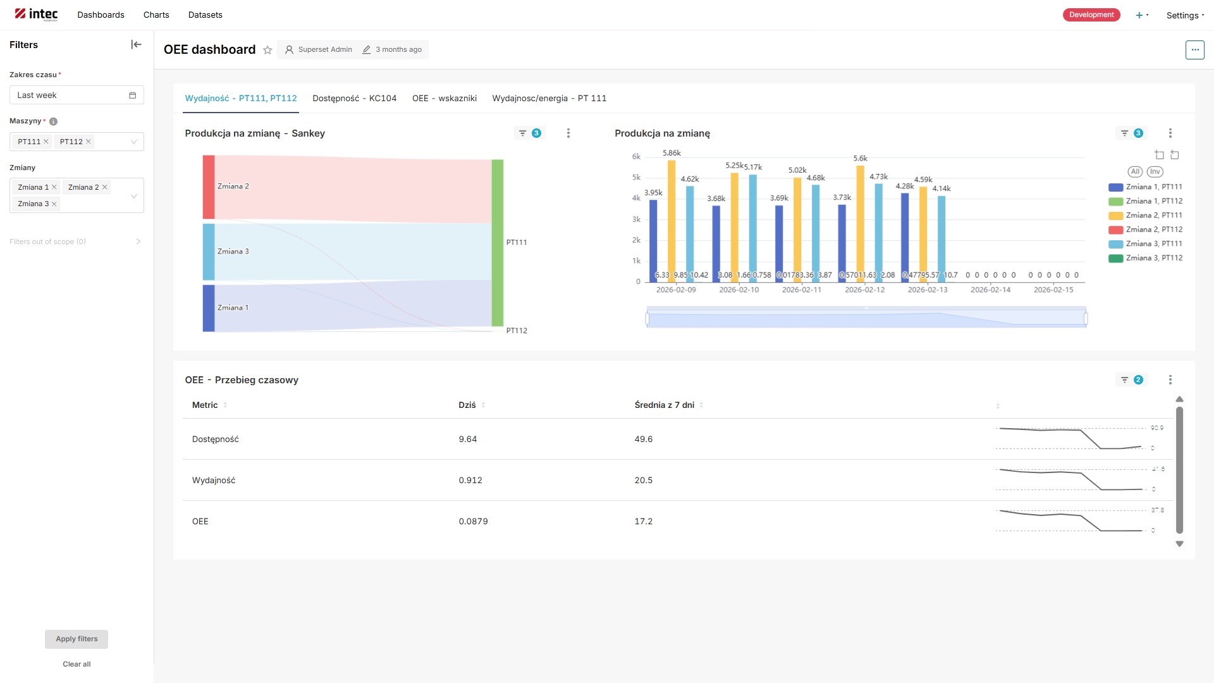Viewport: 1214px width, 683px height.
Task: Sort table by Średnia z 7 dni column
Action: point(669,405)
